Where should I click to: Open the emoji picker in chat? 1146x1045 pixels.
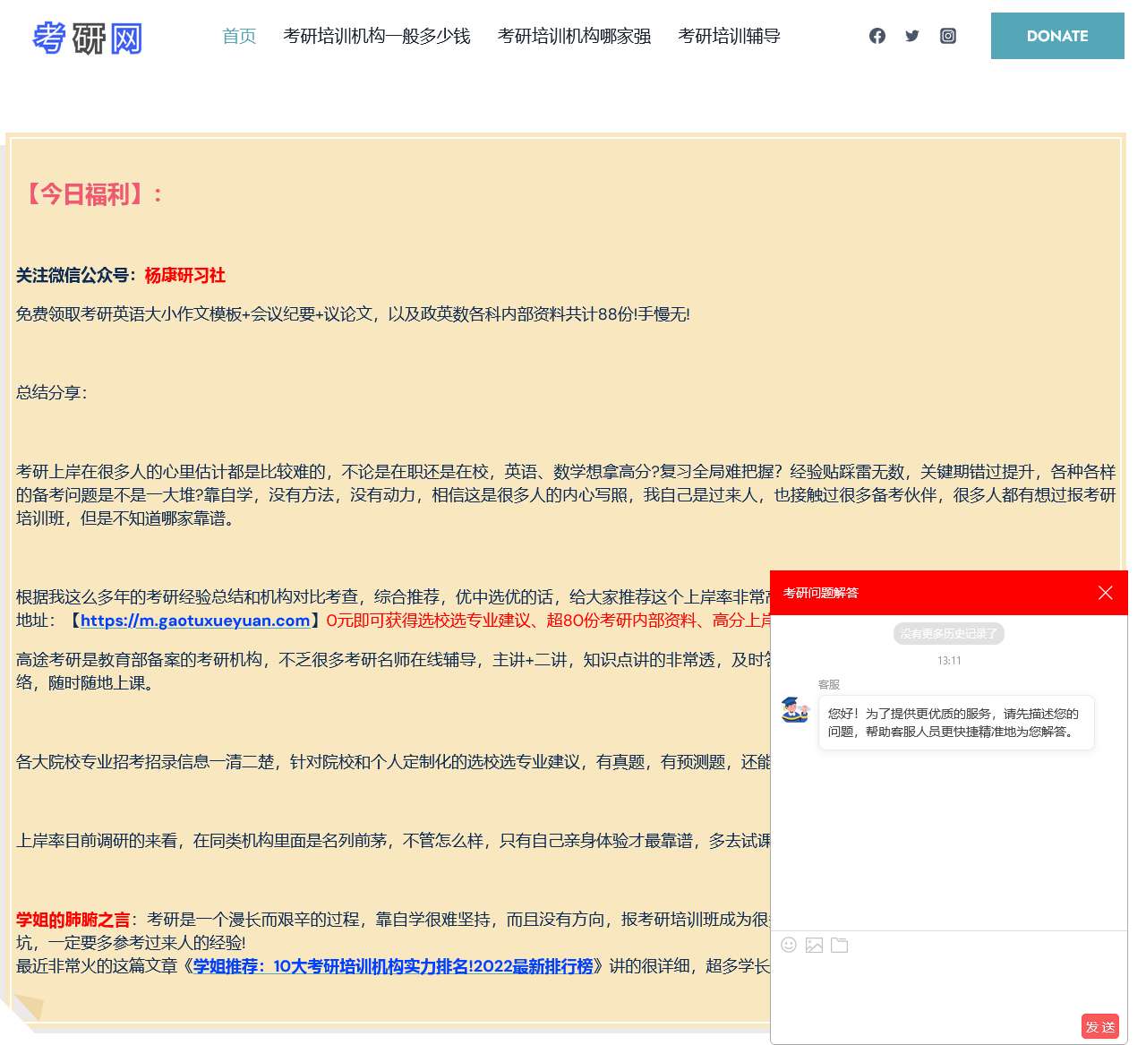click(x=789, y=945)
